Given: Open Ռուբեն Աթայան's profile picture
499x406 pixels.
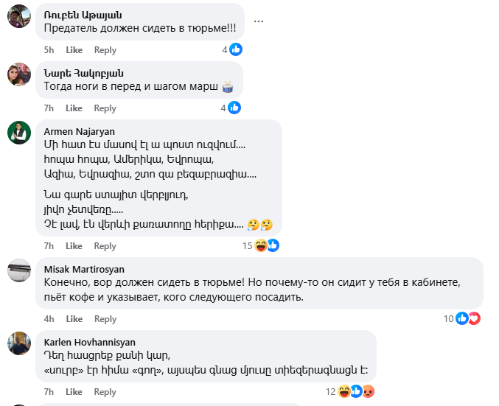Looking at the screenshot, I should tap(18, 15).
